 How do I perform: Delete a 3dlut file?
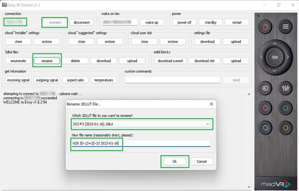75,61
